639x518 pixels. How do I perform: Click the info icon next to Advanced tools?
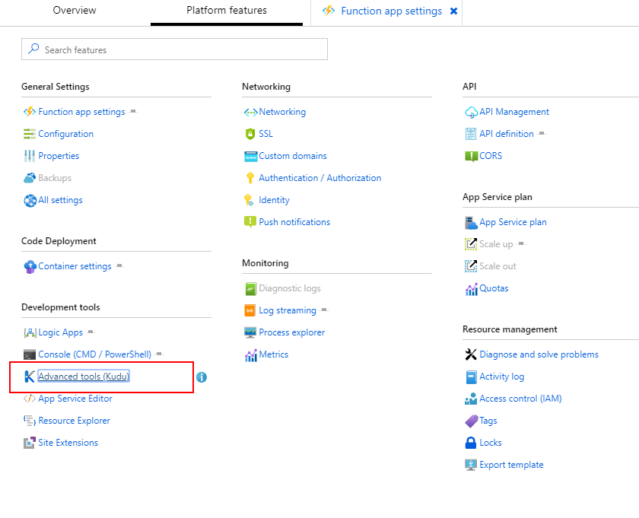pos(202,377)
